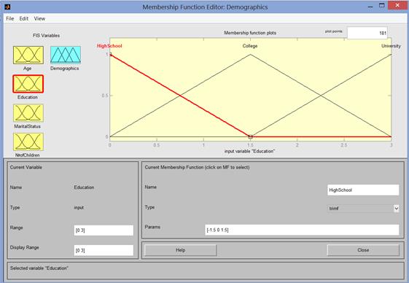Click the 'Current Membership Function' panel heading
409x283 pixels.
click(x=197, y=167)
